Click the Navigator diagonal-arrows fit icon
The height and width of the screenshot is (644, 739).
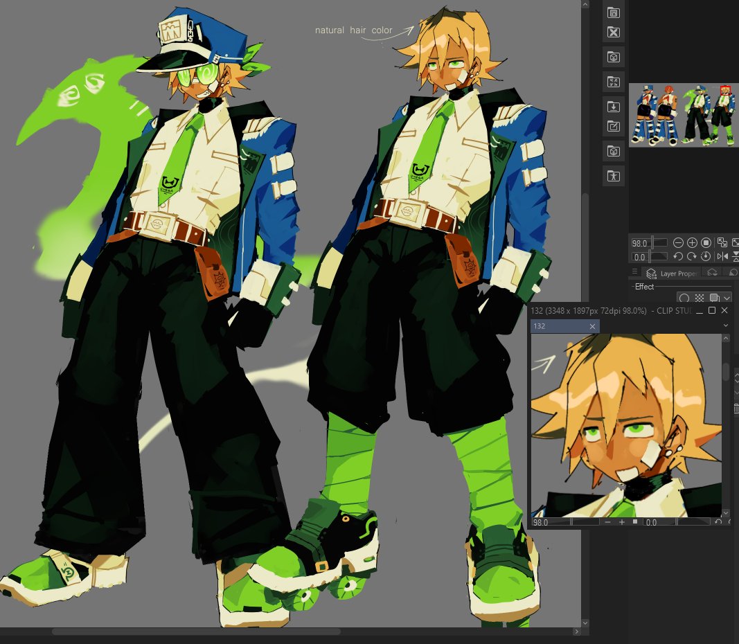[x=722, y=242]
